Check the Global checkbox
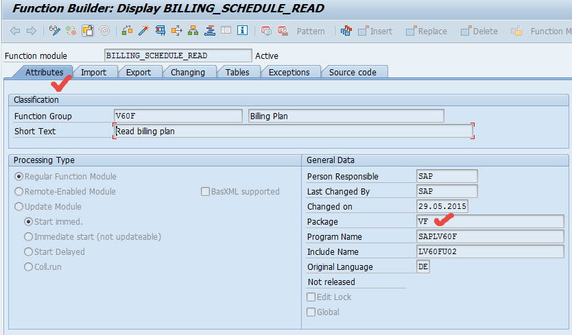The image size is (572, 335). point(311,312)
